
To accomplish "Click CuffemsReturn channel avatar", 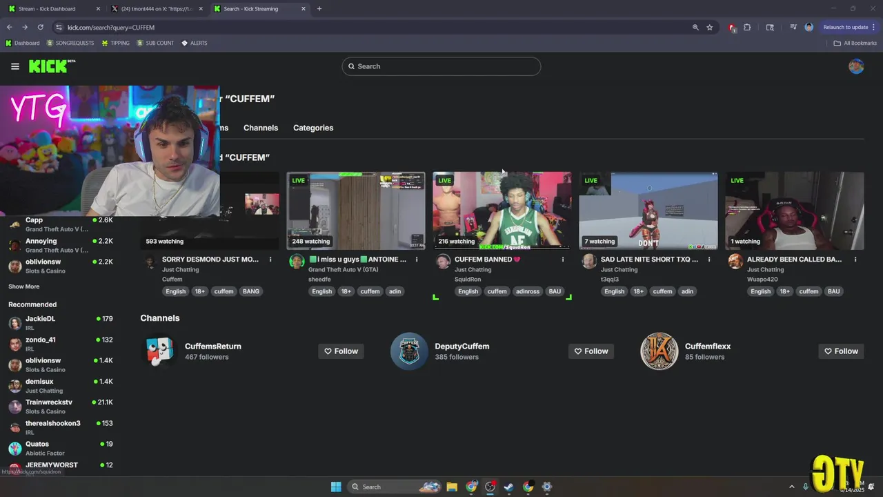I will click(x=159, y=351).
